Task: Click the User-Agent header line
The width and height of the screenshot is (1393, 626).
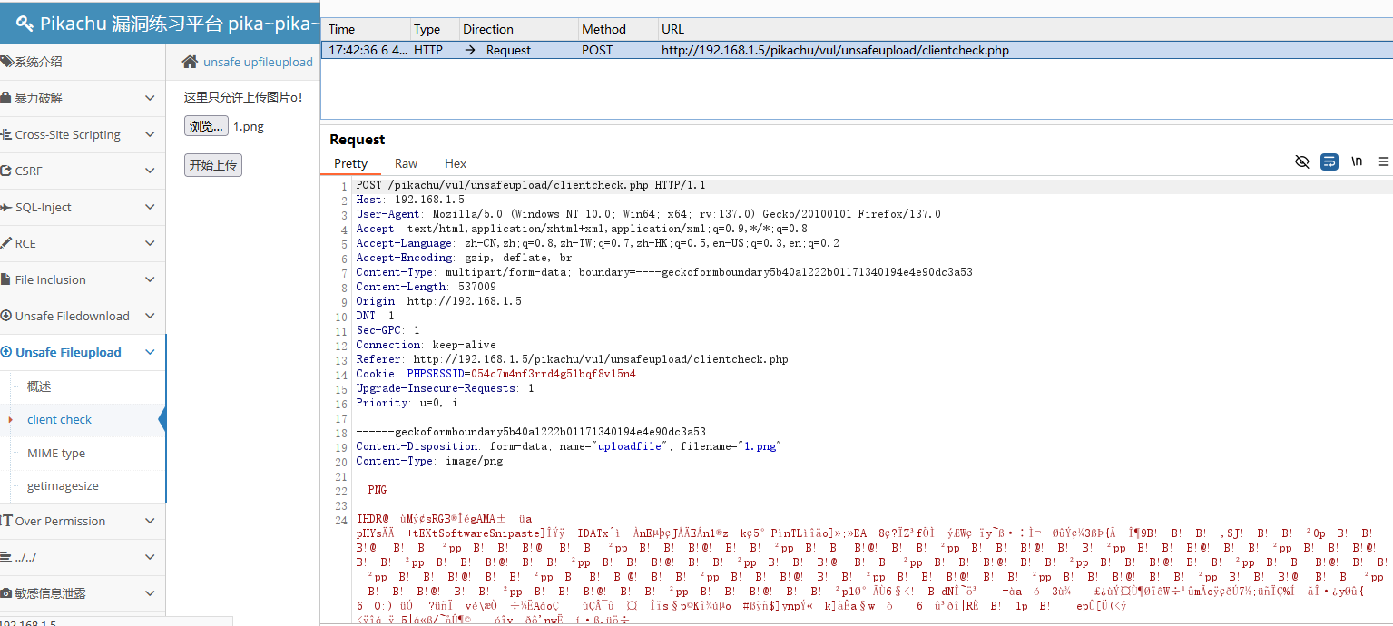Action: pos(648,214)
